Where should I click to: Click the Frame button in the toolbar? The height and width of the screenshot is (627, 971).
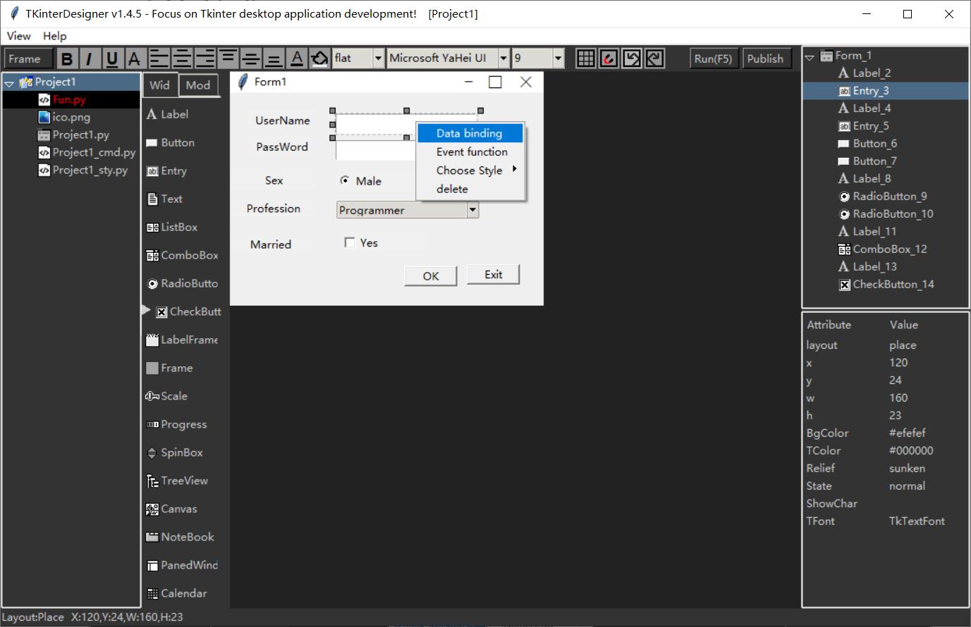(28, 58)
